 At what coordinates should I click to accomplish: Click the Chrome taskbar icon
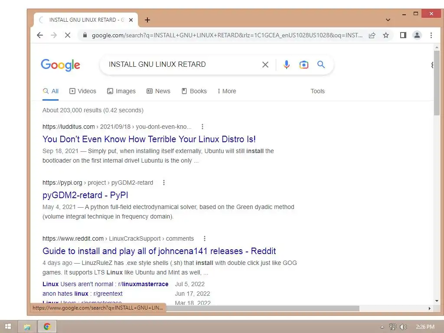point(47,327)
